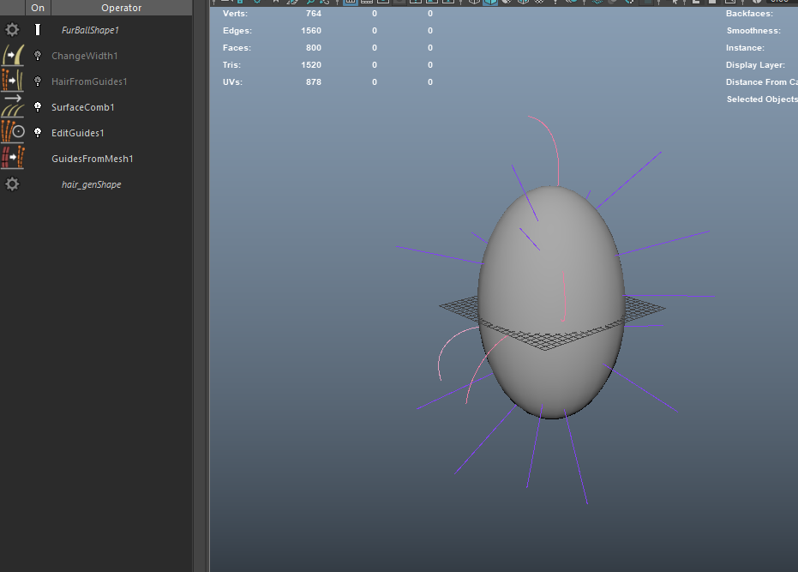Image resolution: width=798 pixels, height=572 pixels.
Task: Toggle the FurBallShape1 On indicator
Action: coord(38,30)
